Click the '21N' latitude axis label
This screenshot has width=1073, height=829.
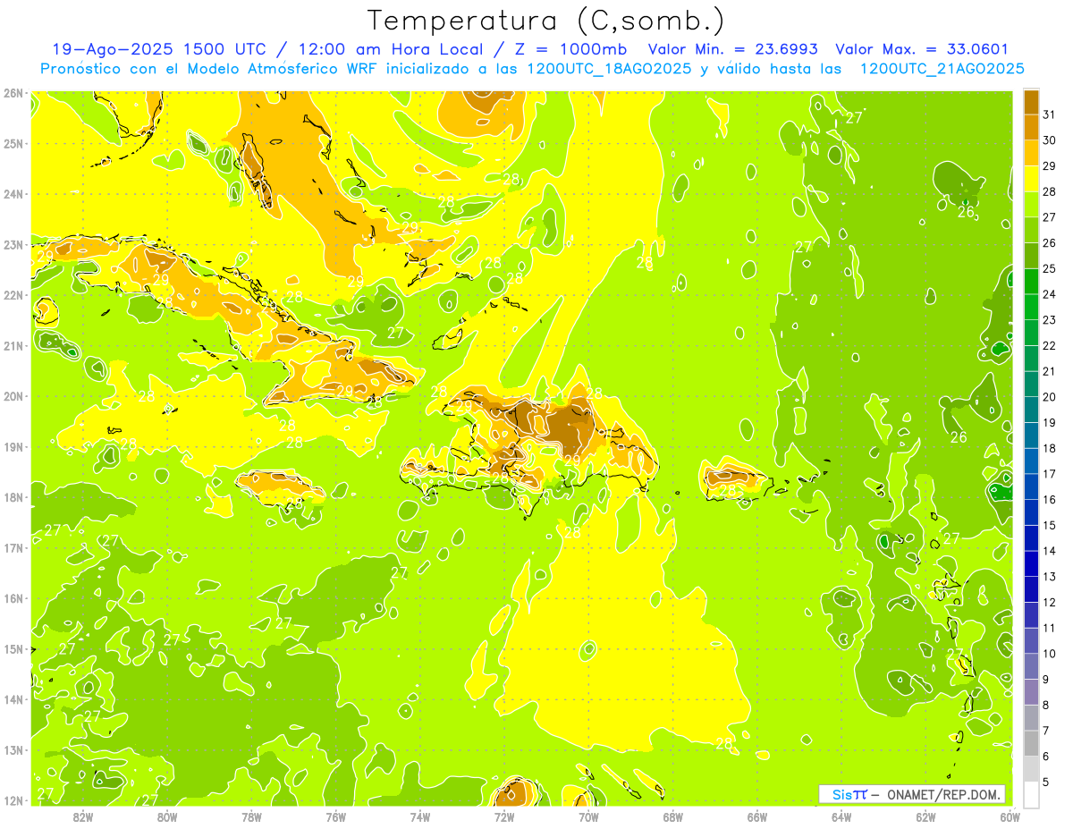point(13,345)
